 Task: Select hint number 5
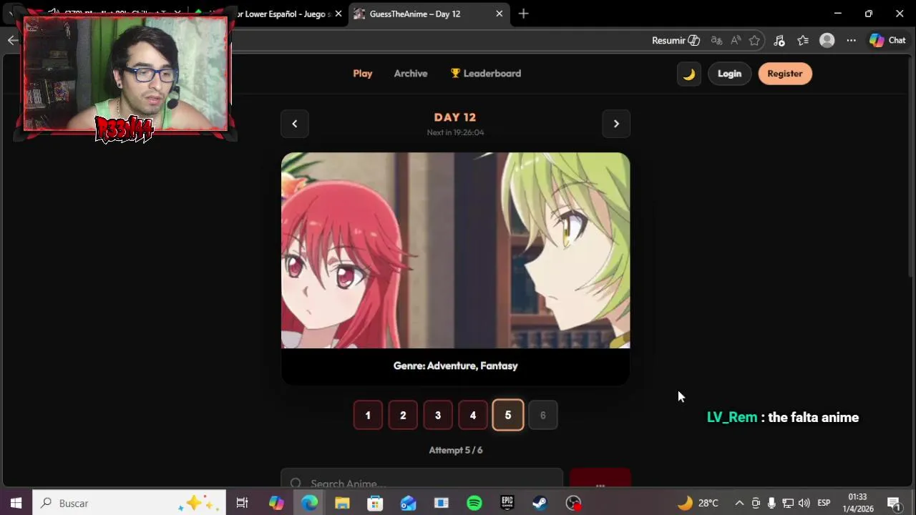(x=508, y=416)
